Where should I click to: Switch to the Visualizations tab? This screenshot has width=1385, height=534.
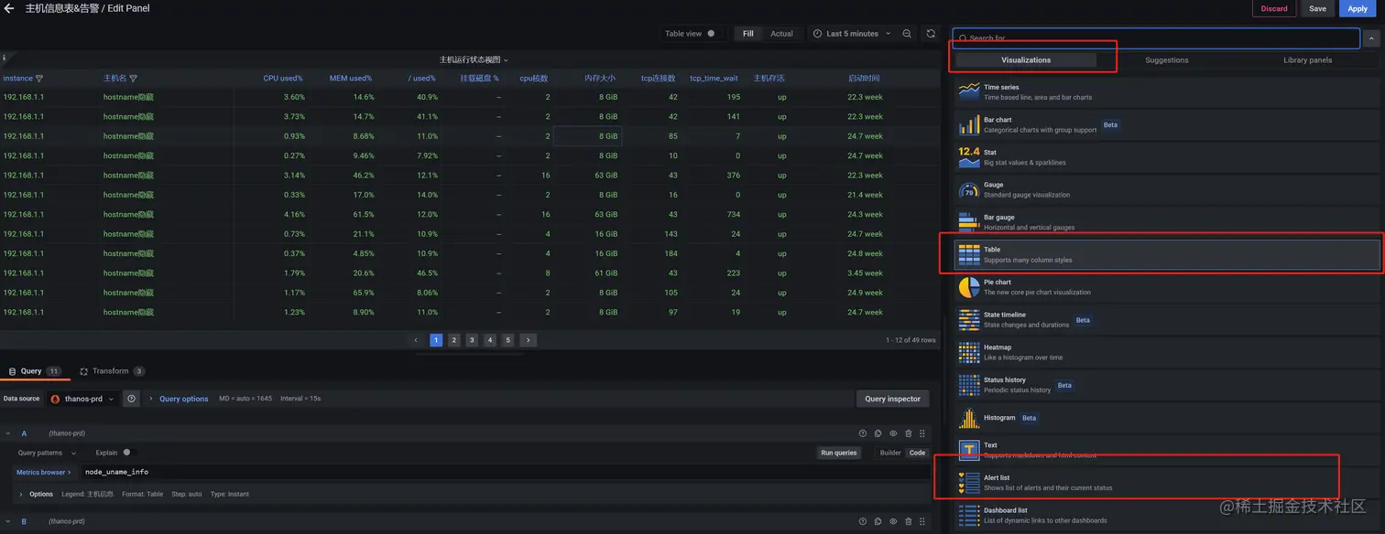click(1026, 60)
